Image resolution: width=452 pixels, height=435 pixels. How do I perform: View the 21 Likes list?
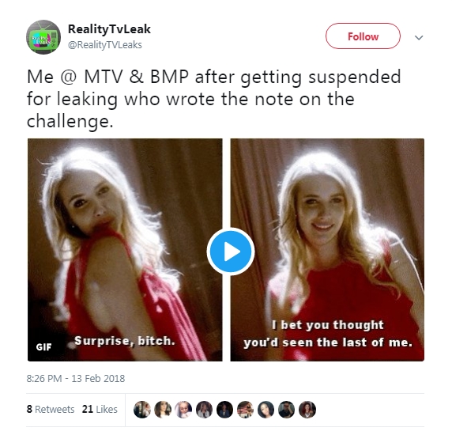(100, 409)
